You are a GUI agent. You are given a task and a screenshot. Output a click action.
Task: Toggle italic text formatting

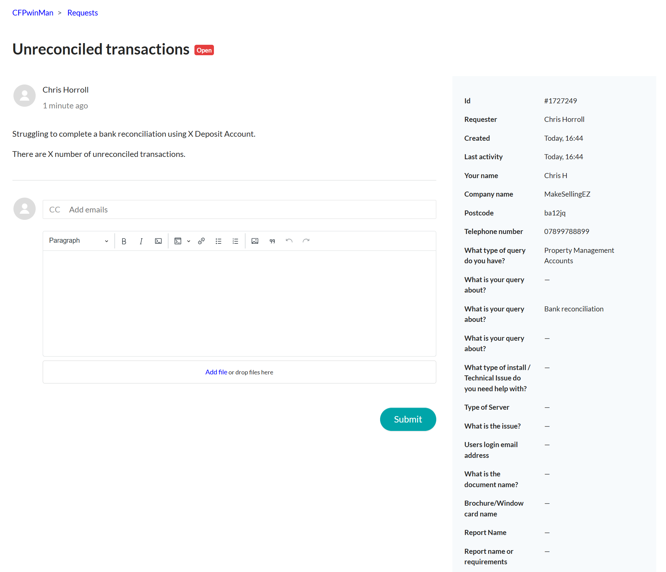coord(141,241)
